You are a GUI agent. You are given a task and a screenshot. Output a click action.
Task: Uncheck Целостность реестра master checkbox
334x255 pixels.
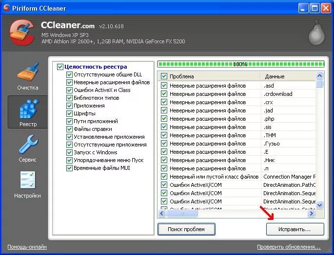tap(60, 67)
